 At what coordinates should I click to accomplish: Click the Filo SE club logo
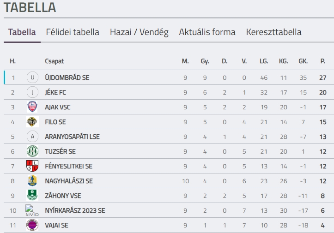(x=32, y=122)
